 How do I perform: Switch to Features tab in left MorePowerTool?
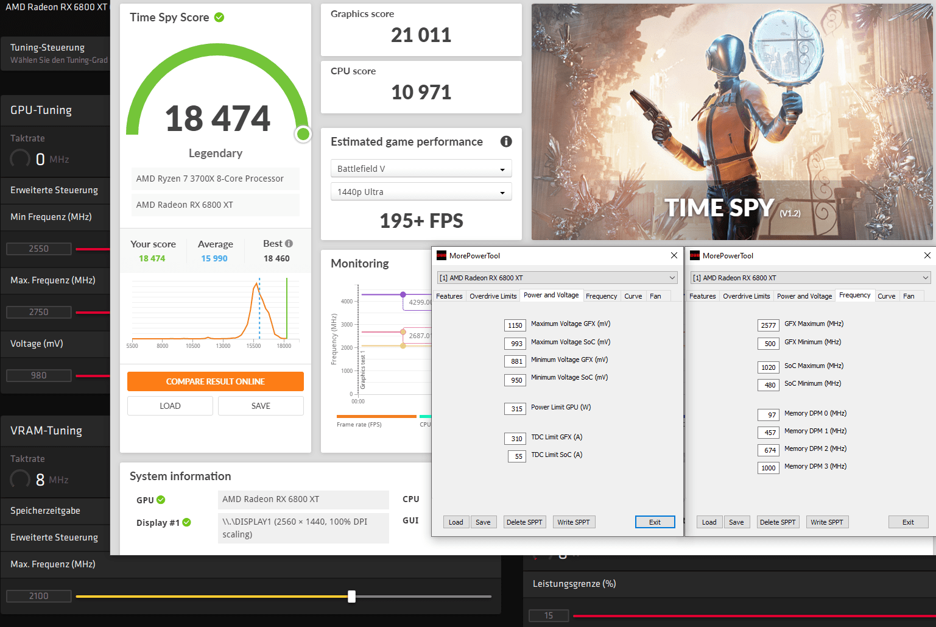tap(449, 296)
